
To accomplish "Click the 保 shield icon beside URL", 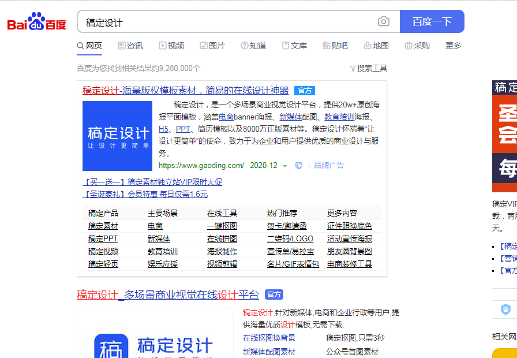I will coord(299,165).
